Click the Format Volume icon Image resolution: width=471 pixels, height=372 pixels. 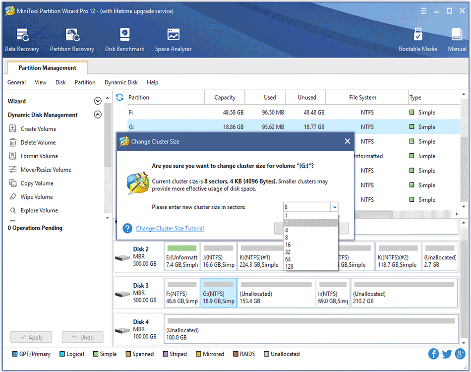[x=12, y=156]
